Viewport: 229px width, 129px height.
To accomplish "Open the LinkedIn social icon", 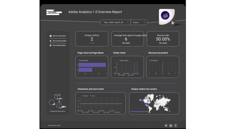I will pos(171,125).
